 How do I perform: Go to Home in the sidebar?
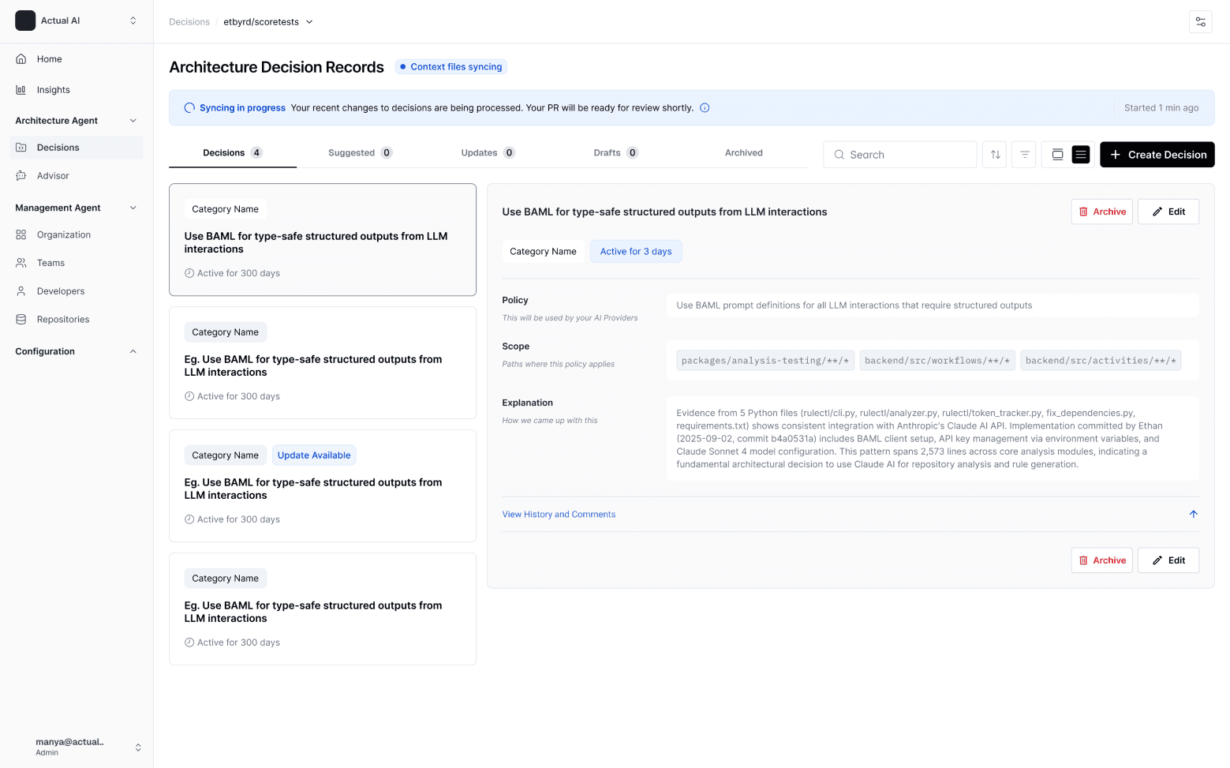pos(77,59)
